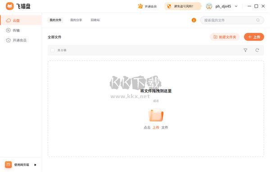Switch to the 我的文件 tab
Image resolution: width=270 pixels, height=172 pixels.
click(x=55, y=20)
